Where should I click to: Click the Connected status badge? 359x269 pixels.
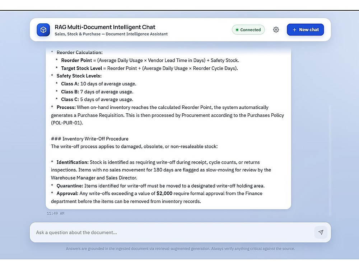click(248, 30)
